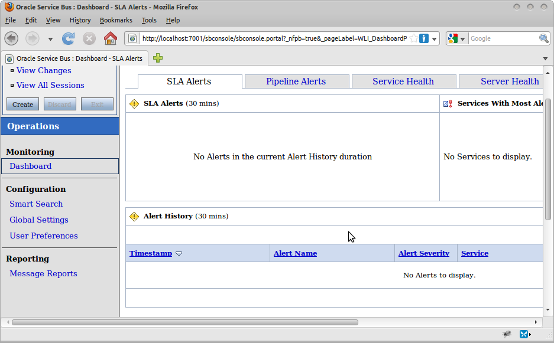554x343 pixels.
Task: Click the Firefox logo in title bar
Action: click(9, 6)
